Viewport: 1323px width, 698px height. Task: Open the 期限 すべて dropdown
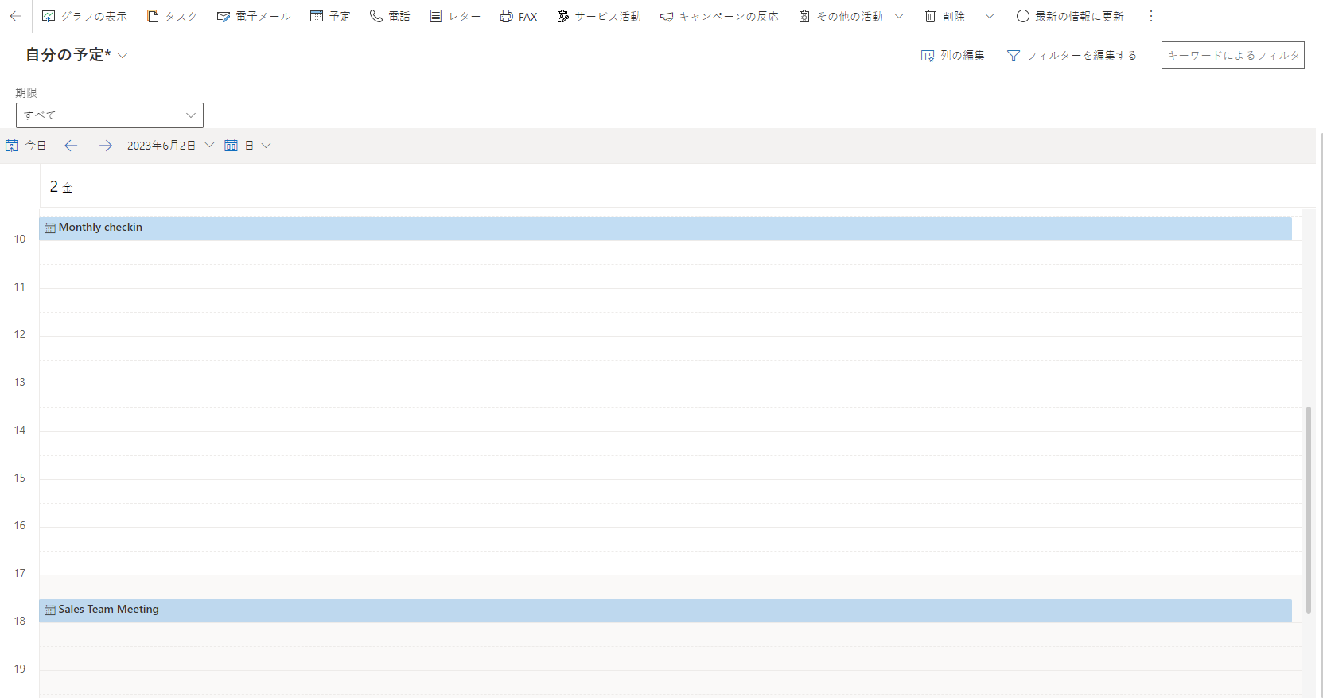(110, 115)
